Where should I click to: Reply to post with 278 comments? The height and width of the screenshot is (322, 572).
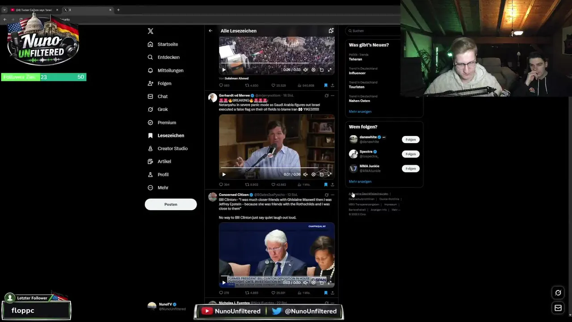[x=224, y=292]
